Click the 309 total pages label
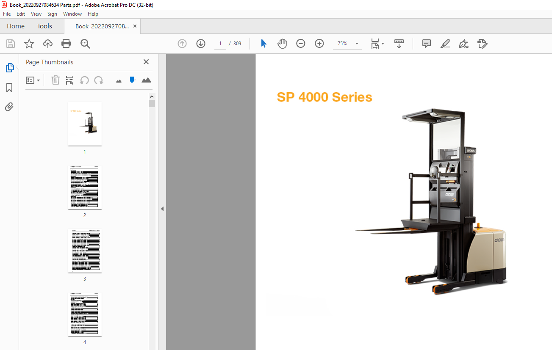The height and width of the screenshot is (350, 552). 237,44
